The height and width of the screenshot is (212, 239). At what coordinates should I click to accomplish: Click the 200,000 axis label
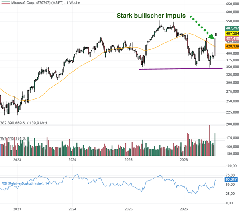(233, 124)
